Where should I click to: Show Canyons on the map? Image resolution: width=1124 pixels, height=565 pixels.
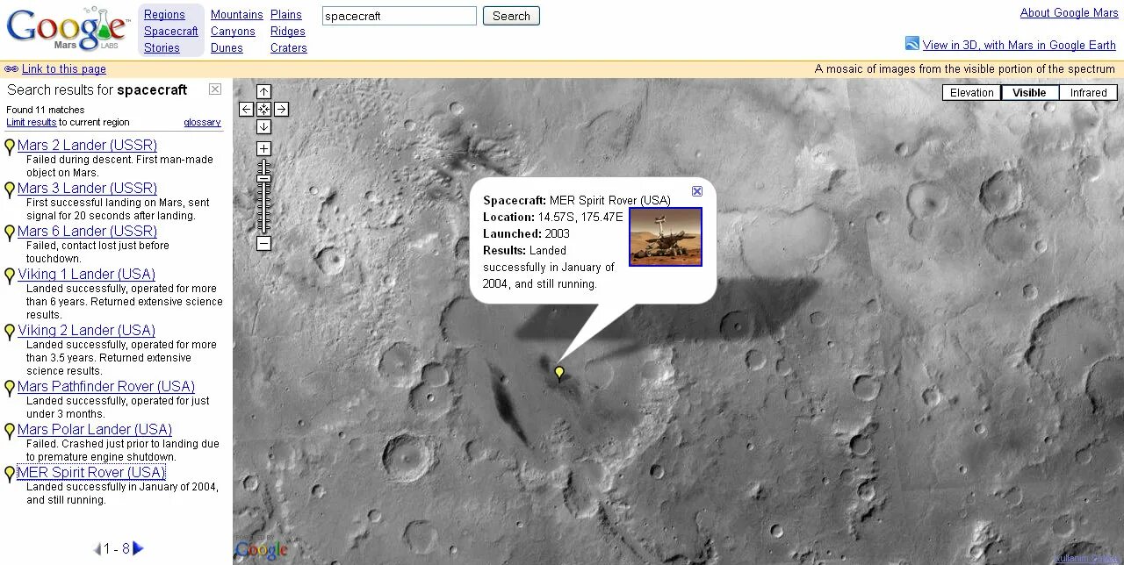pyautogui.click(x=233, y=31)
